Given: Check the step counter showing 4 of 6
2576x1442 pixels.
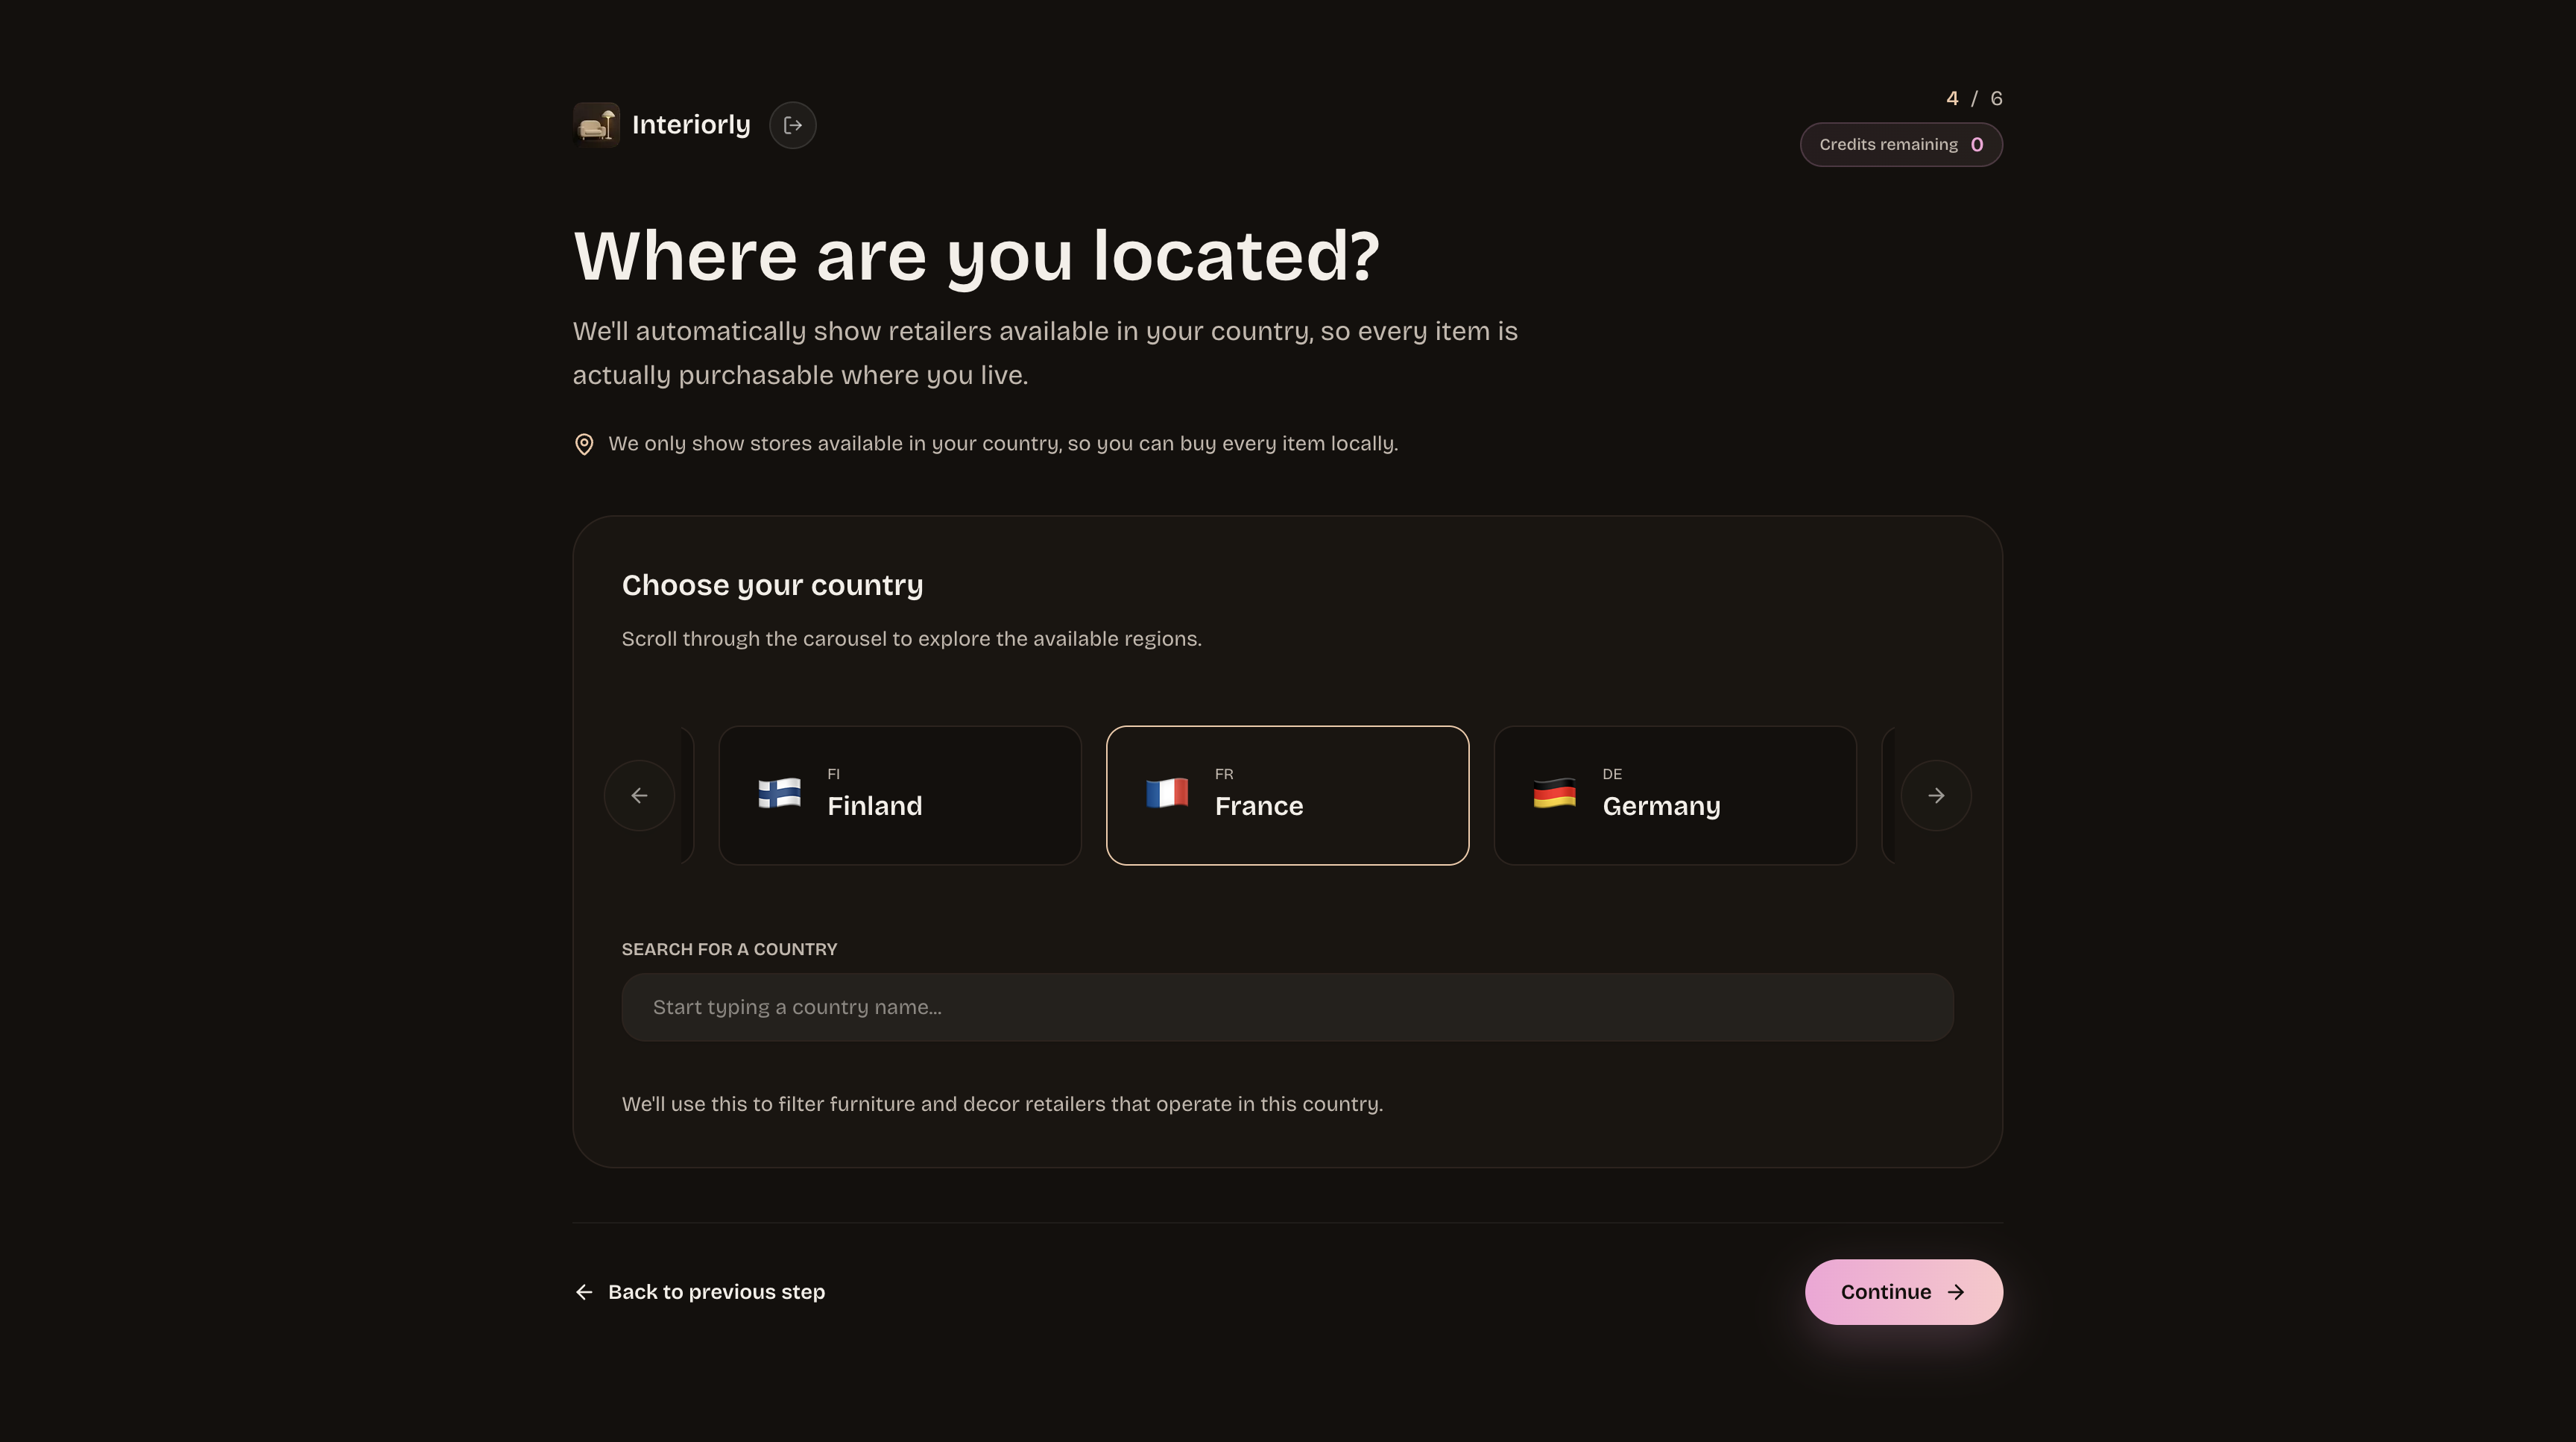Looking at the screenshot, I should [1973, 97].
